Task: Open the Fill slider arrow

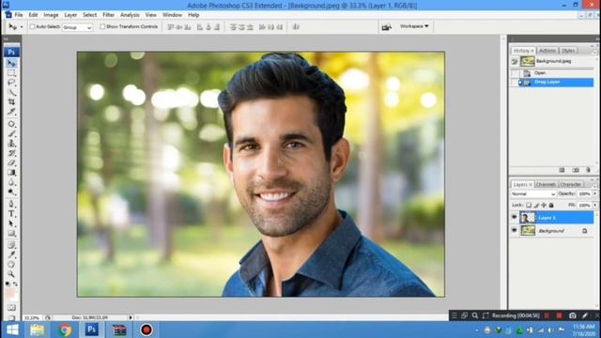Action: point(594,206)
